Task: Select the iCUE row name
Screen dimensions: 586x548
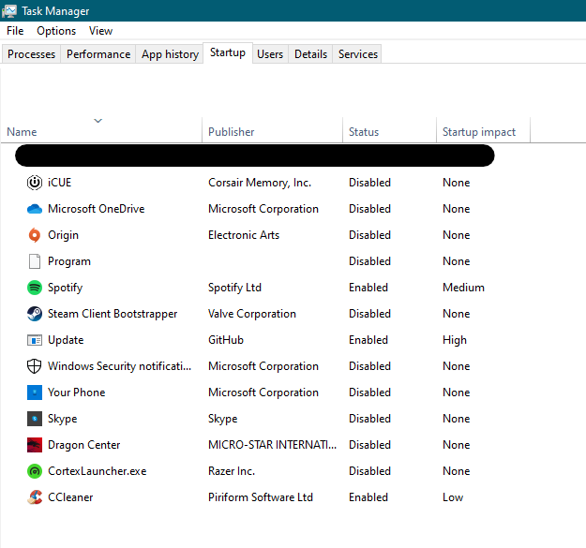Action: point(59,183)
